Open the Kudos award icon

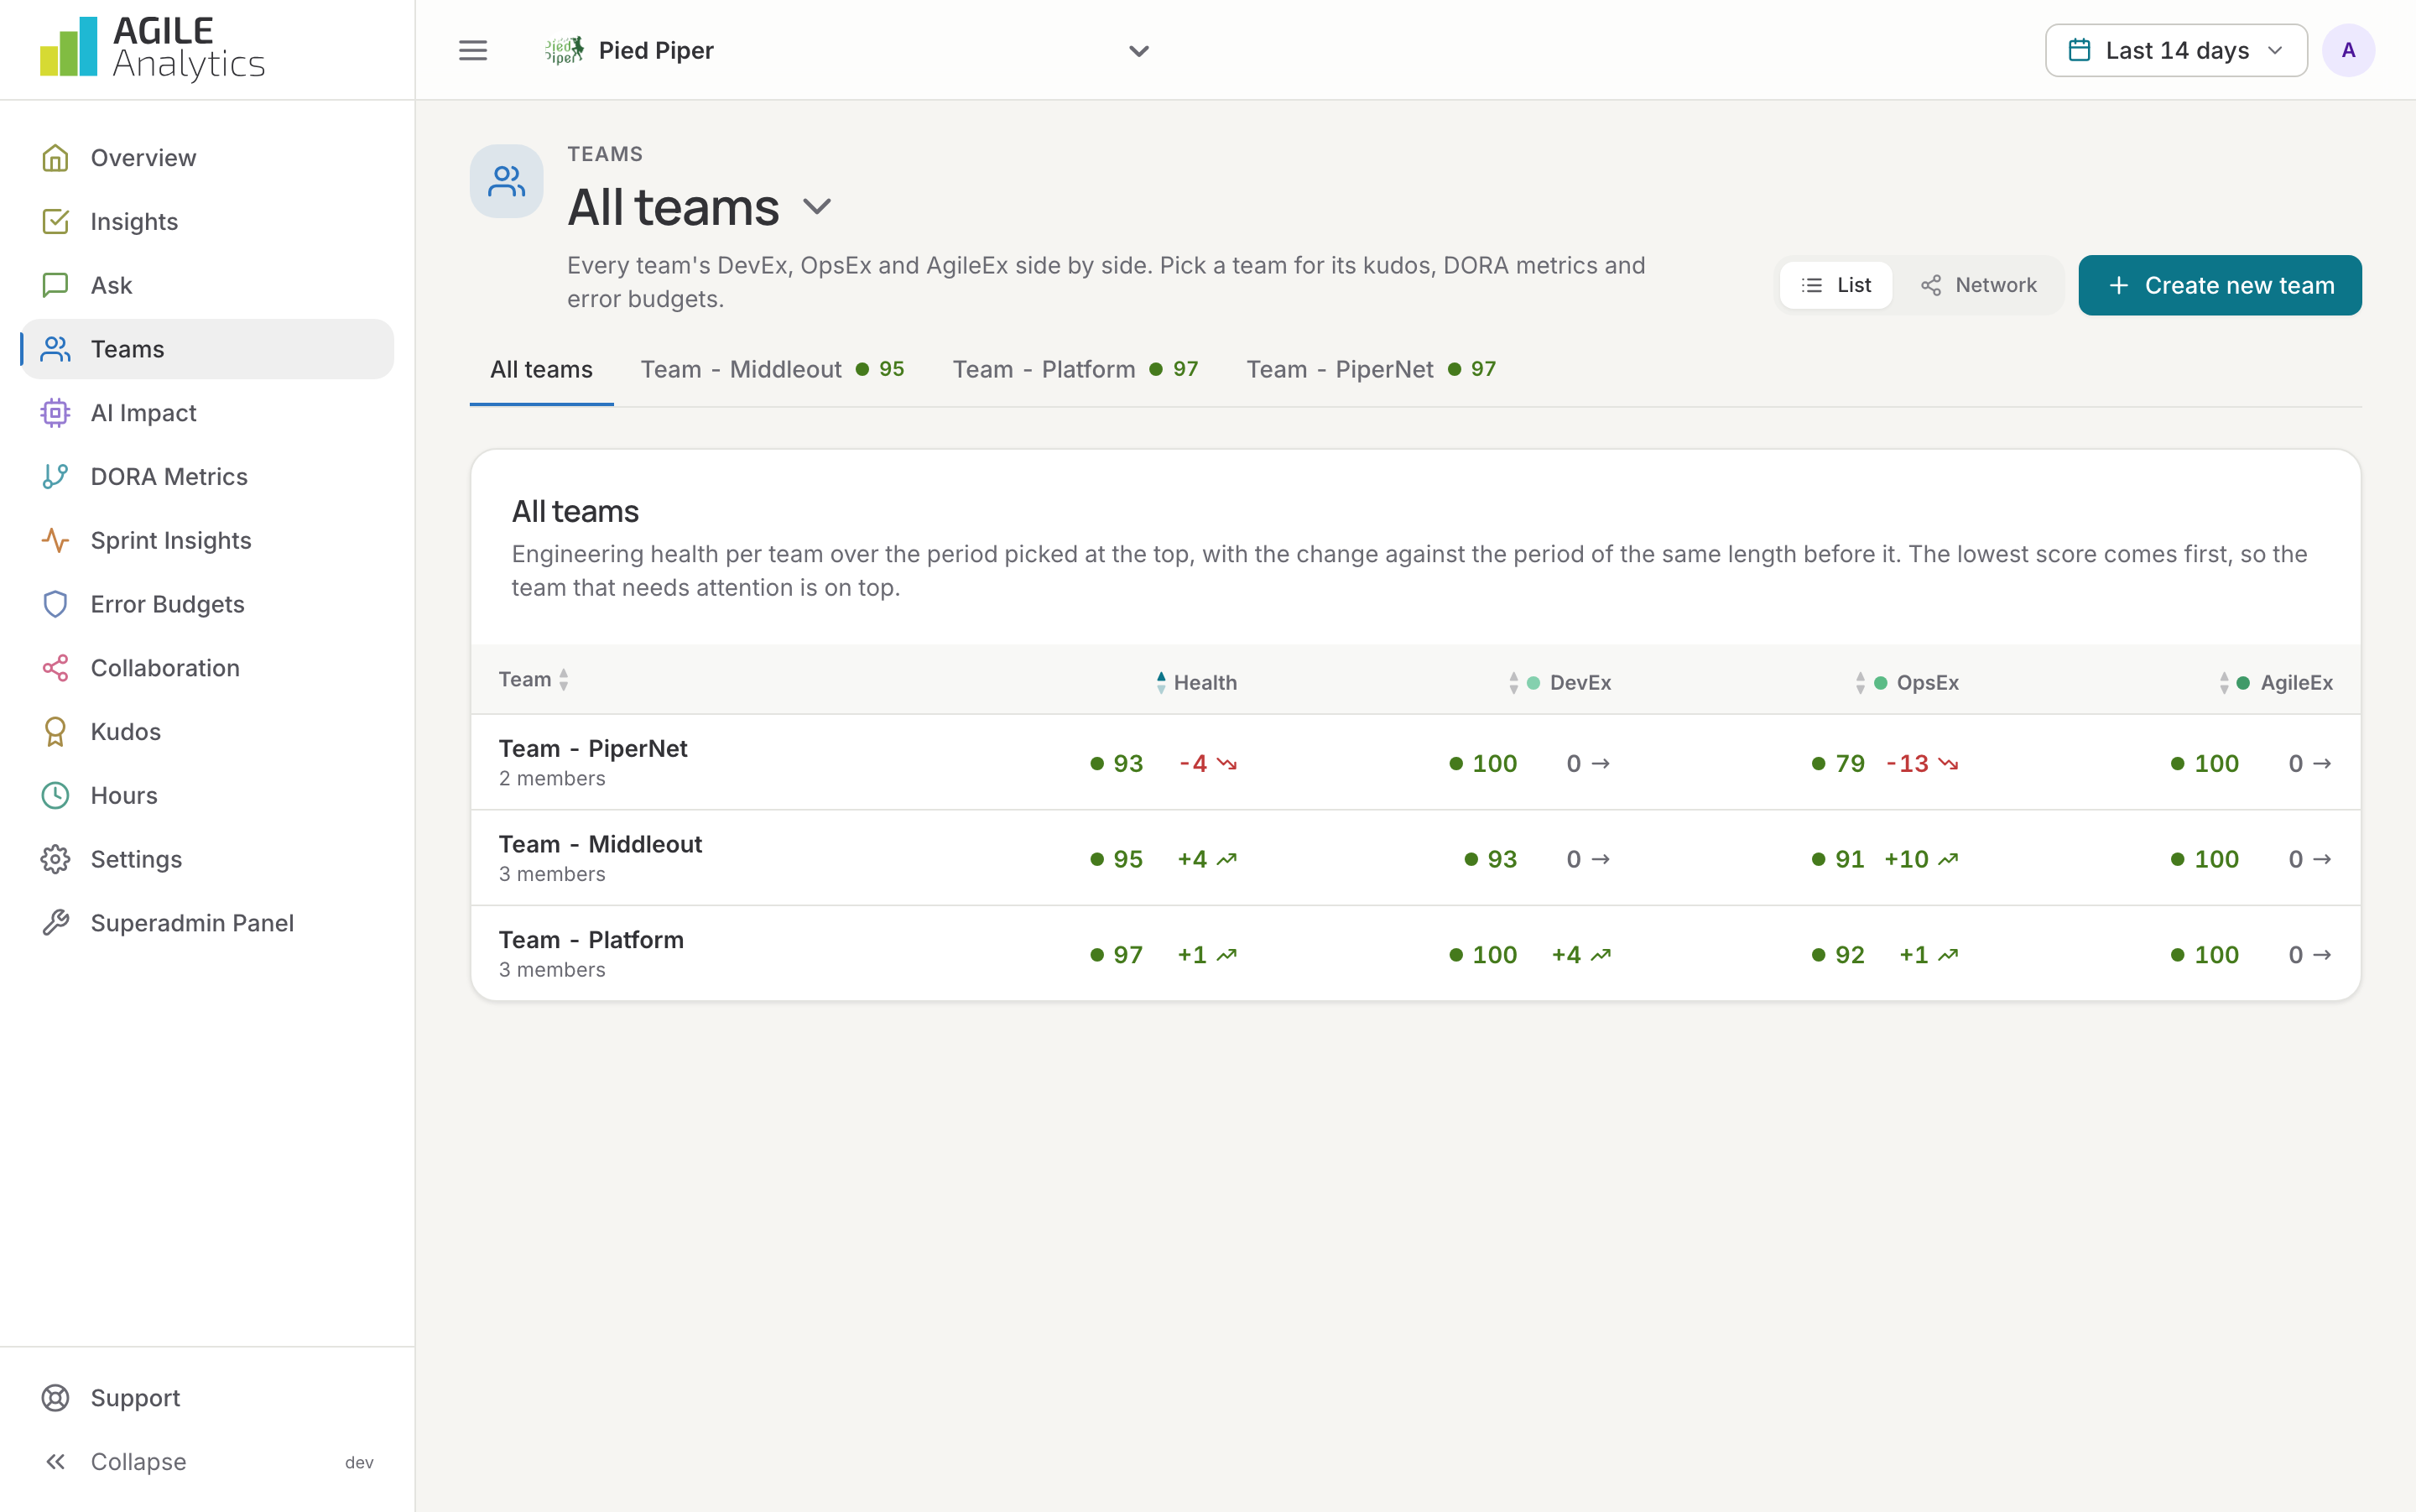pos(55,732)
